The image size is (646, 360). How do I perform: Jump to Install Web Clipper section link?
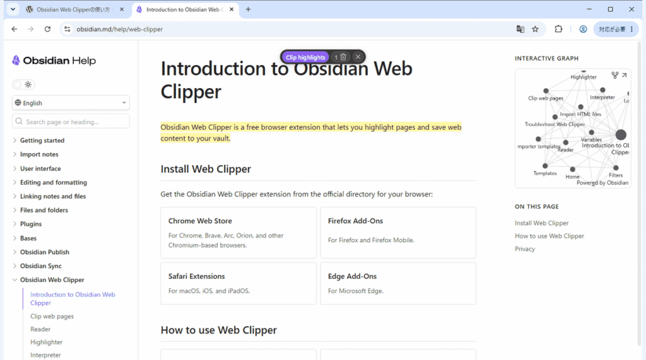click(541, 223)
